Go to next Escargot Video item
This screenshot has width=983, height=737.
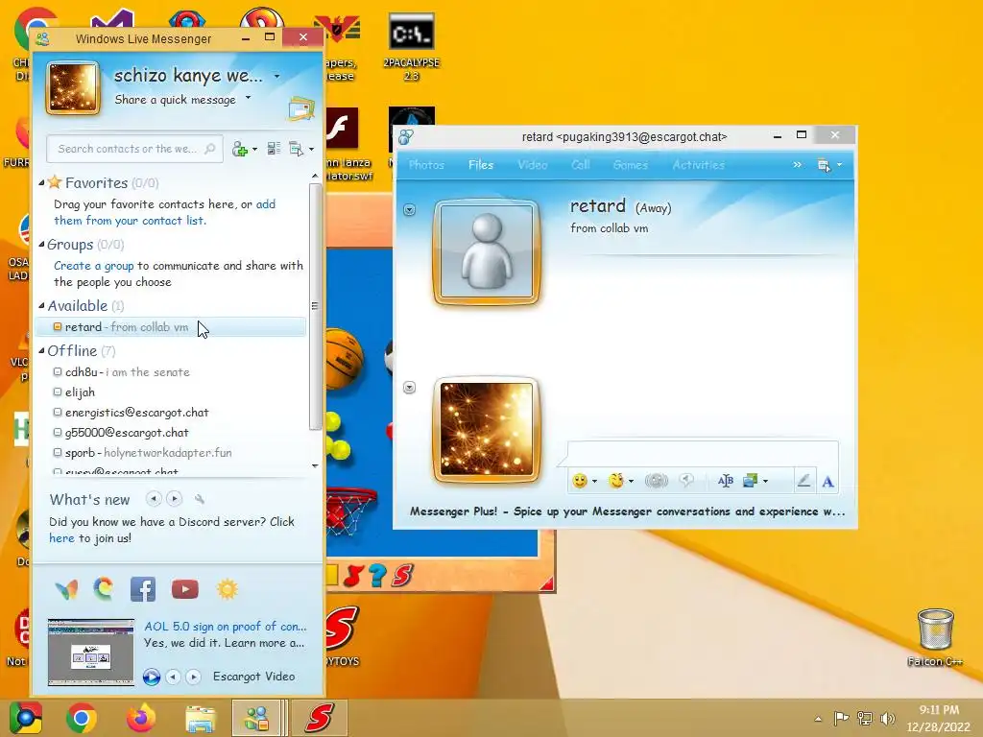click(194, 677)
